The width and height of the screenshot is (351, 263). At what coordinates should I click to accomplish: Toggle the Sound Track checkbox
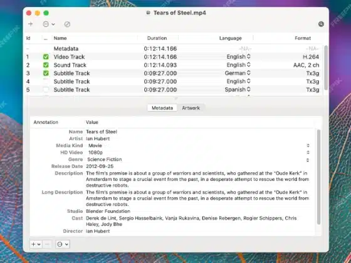click(x=46, y=65)
